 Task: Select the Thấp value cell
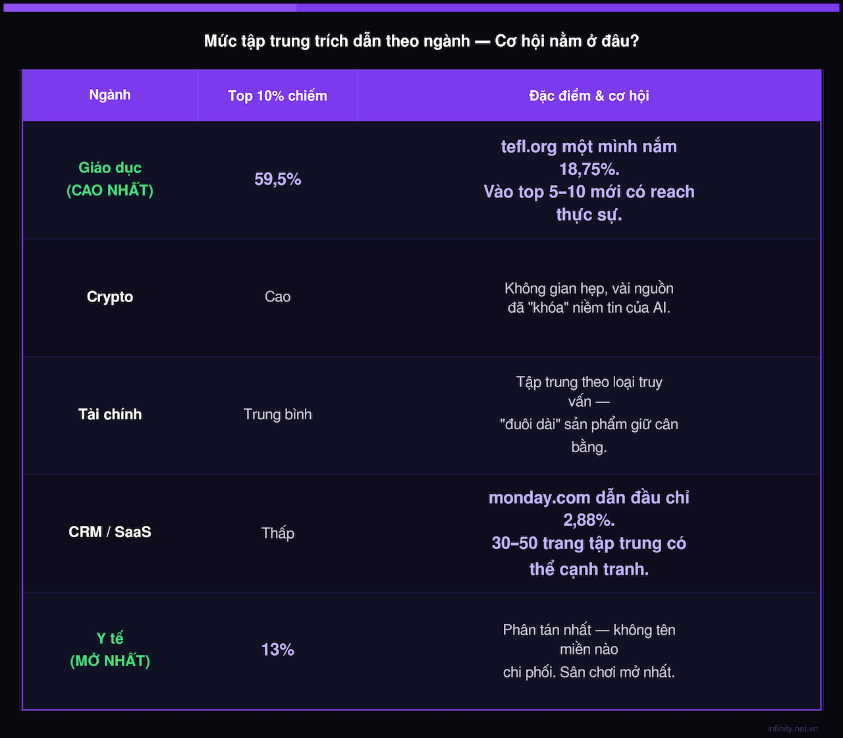coord(277,533)
